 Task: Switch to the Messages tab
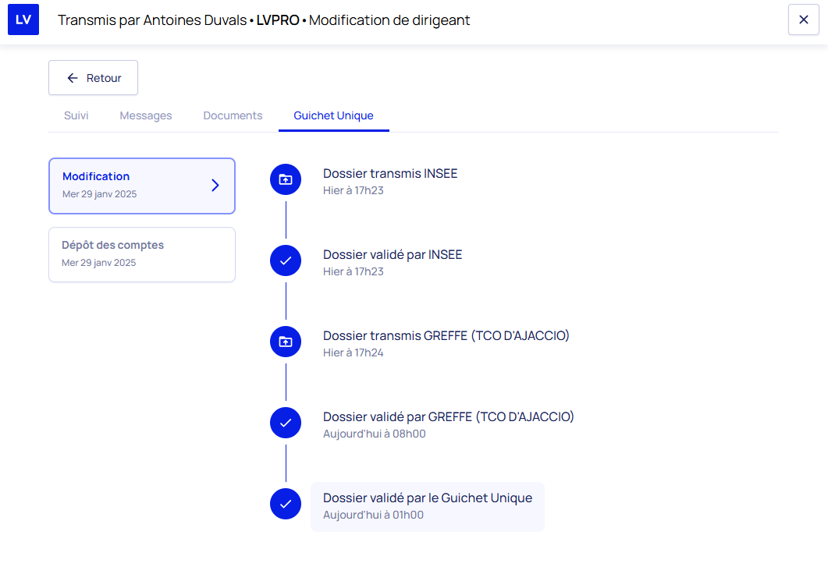pos(146,115)
